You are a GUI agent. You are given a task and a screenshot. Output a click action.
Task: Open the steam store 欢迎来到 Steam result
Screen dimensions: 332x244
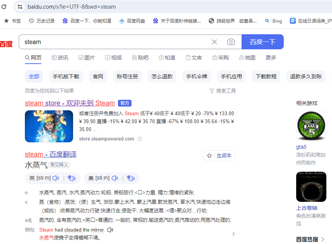[70, 103]
